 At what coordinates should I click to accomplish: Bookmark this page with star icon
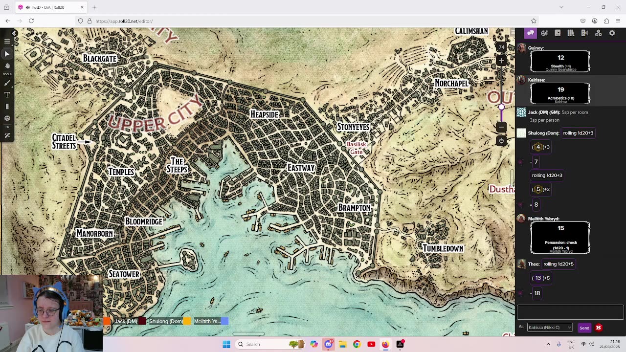click(534, 21)
